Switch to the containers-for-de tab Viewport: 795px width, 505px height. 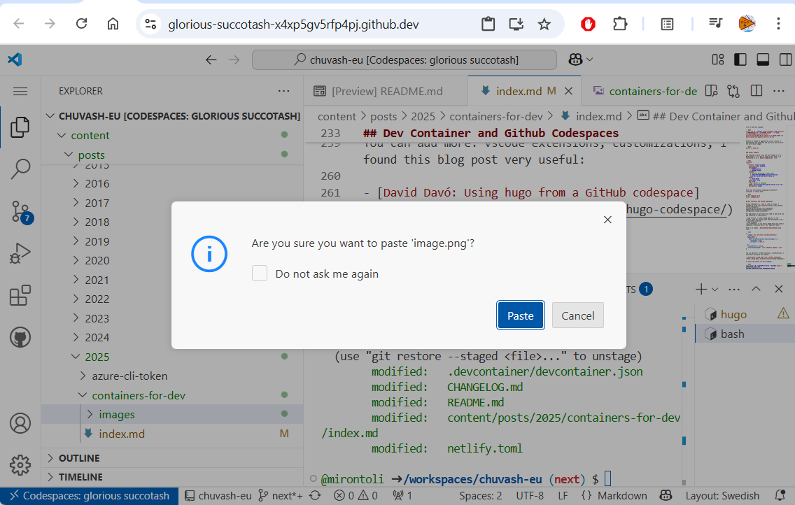pos(645,91)
